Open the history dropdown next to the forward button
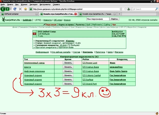This screenshot has width=159, height=115. point(11,9)
